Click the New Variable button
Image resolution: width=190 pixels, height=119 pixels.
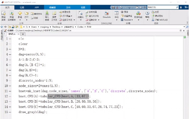[x=65, y=12]
